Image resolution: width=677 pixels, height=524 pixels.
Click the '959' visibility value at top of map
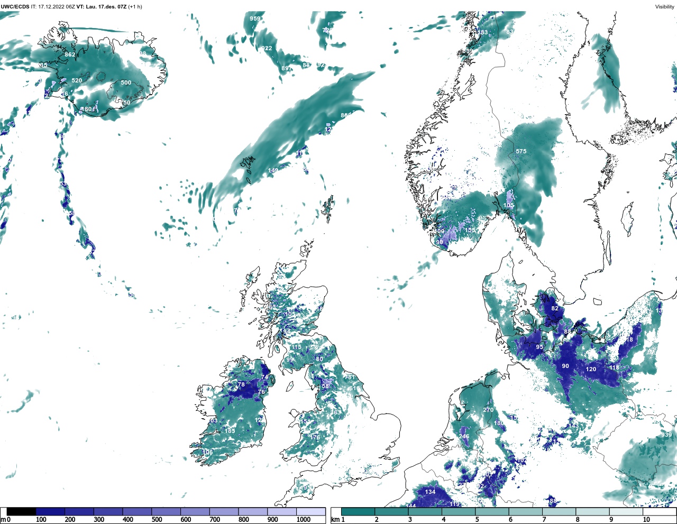[255, 19]
